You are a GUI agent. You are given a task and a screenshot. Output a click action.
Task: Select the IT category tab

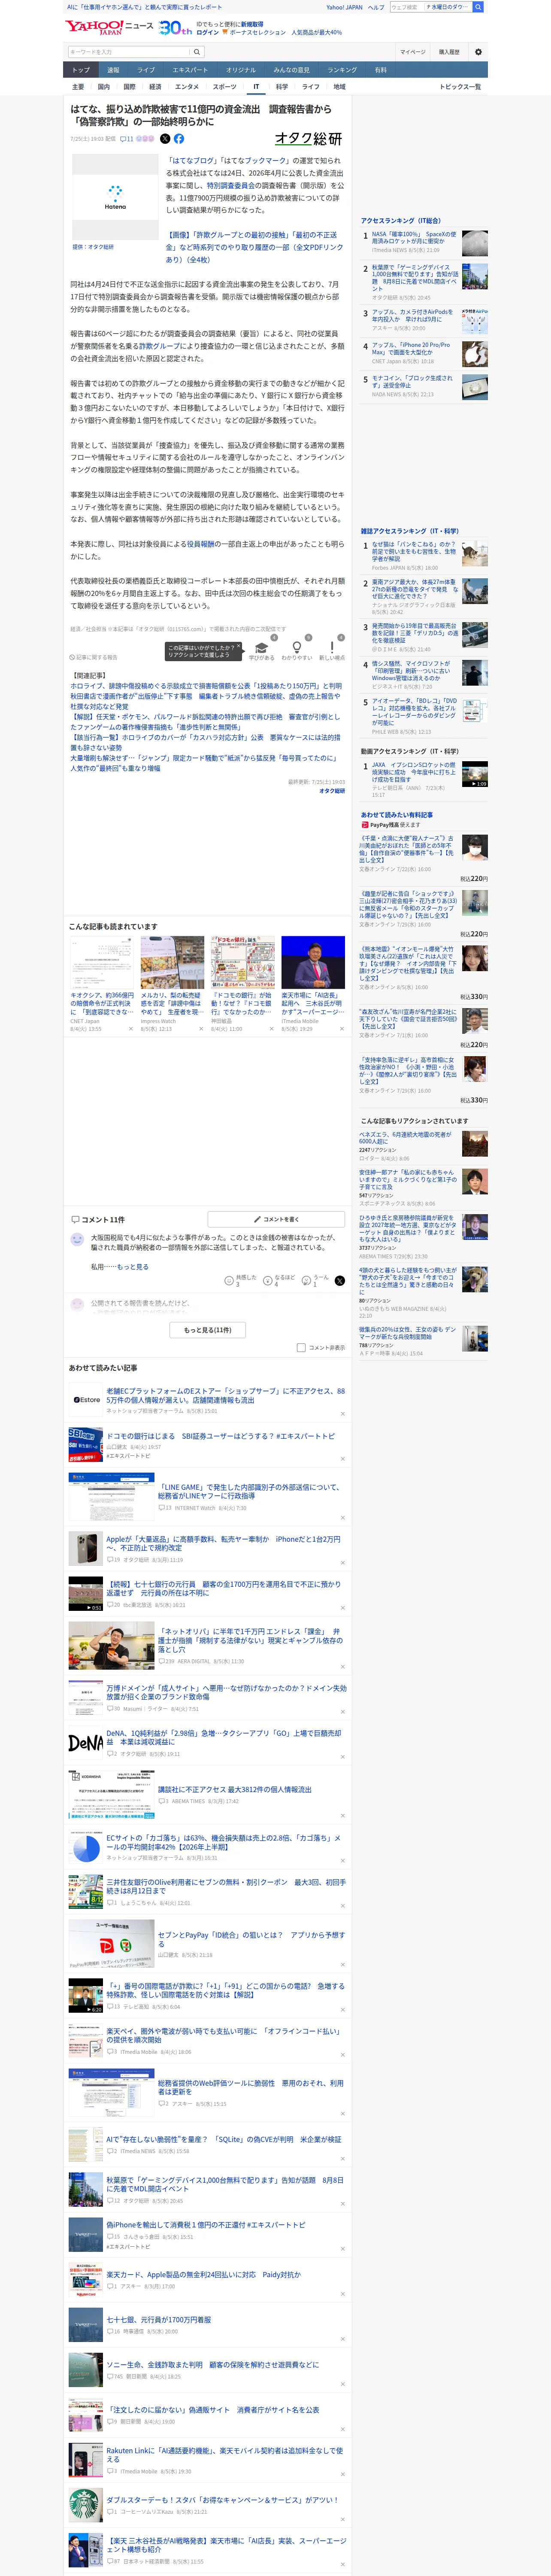pyautogui.click(x=256, y=87)
